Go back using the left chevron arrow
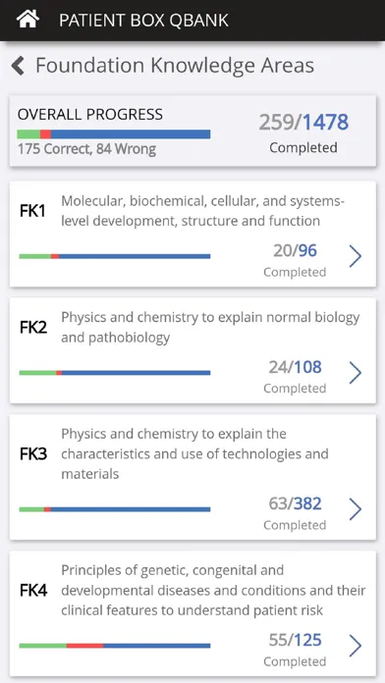This screenshot has height=683, width=385. (x=18, y=66)
